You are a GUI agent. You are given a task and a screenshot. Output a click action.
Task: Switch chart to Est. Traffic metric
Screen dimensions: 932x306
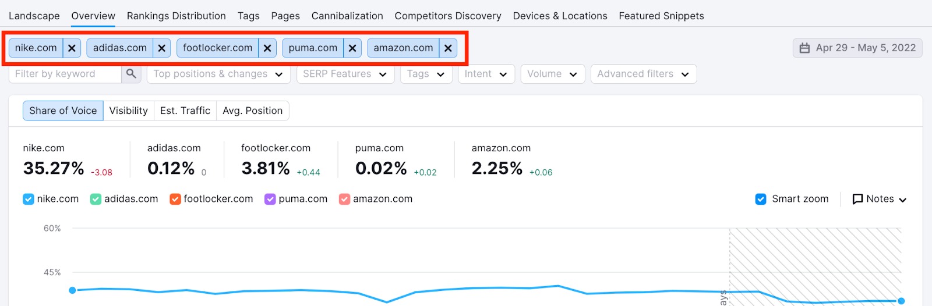click(185, 111)
